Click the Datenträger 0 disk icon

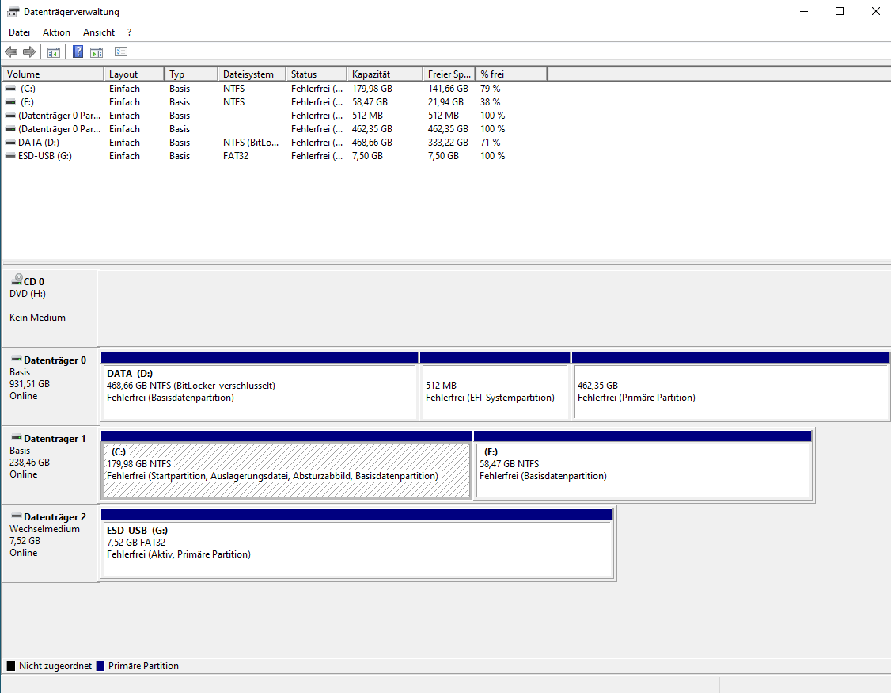click(17, 359)
